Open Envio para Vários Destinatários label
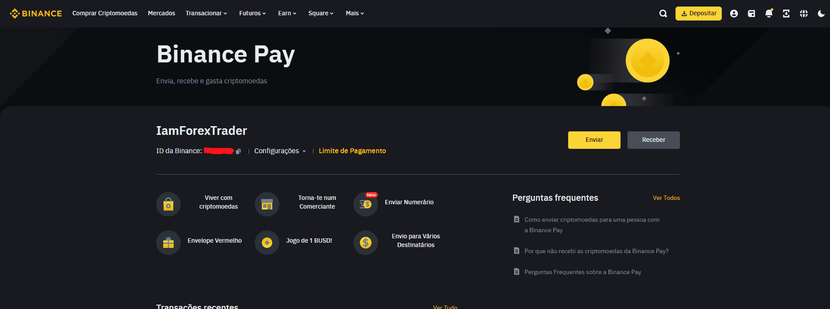 (x=416, y=240)
